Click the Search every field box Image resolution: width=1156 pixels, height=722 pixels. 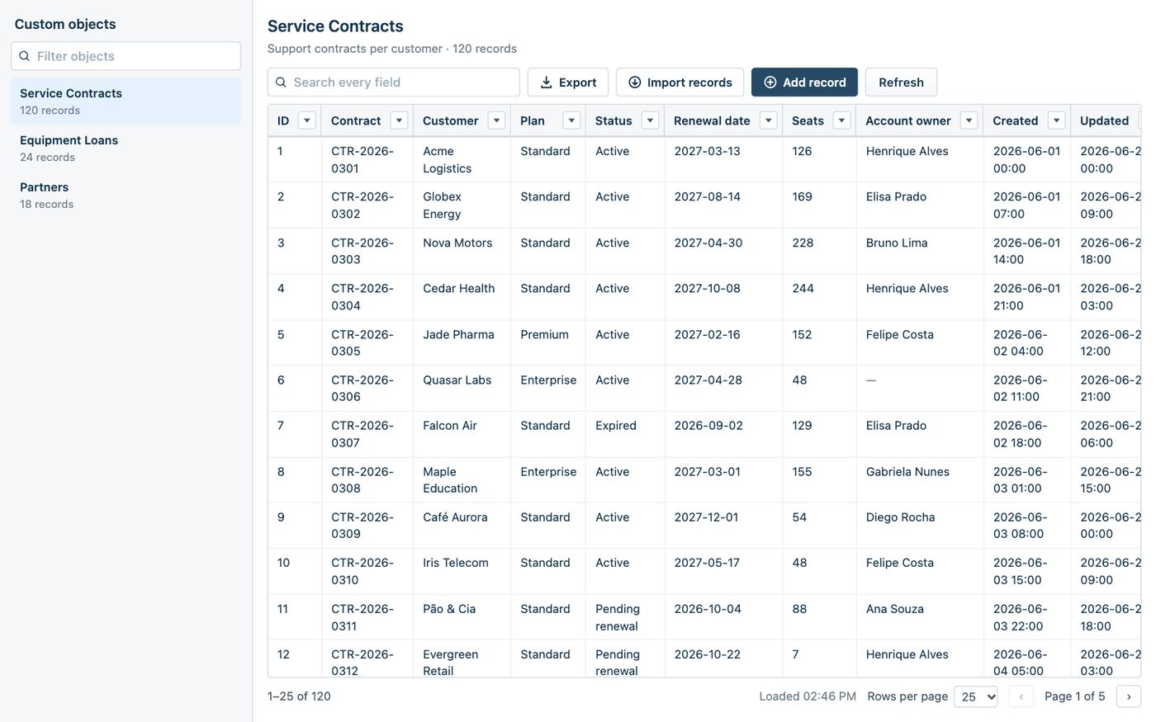(x=394, y=83)
